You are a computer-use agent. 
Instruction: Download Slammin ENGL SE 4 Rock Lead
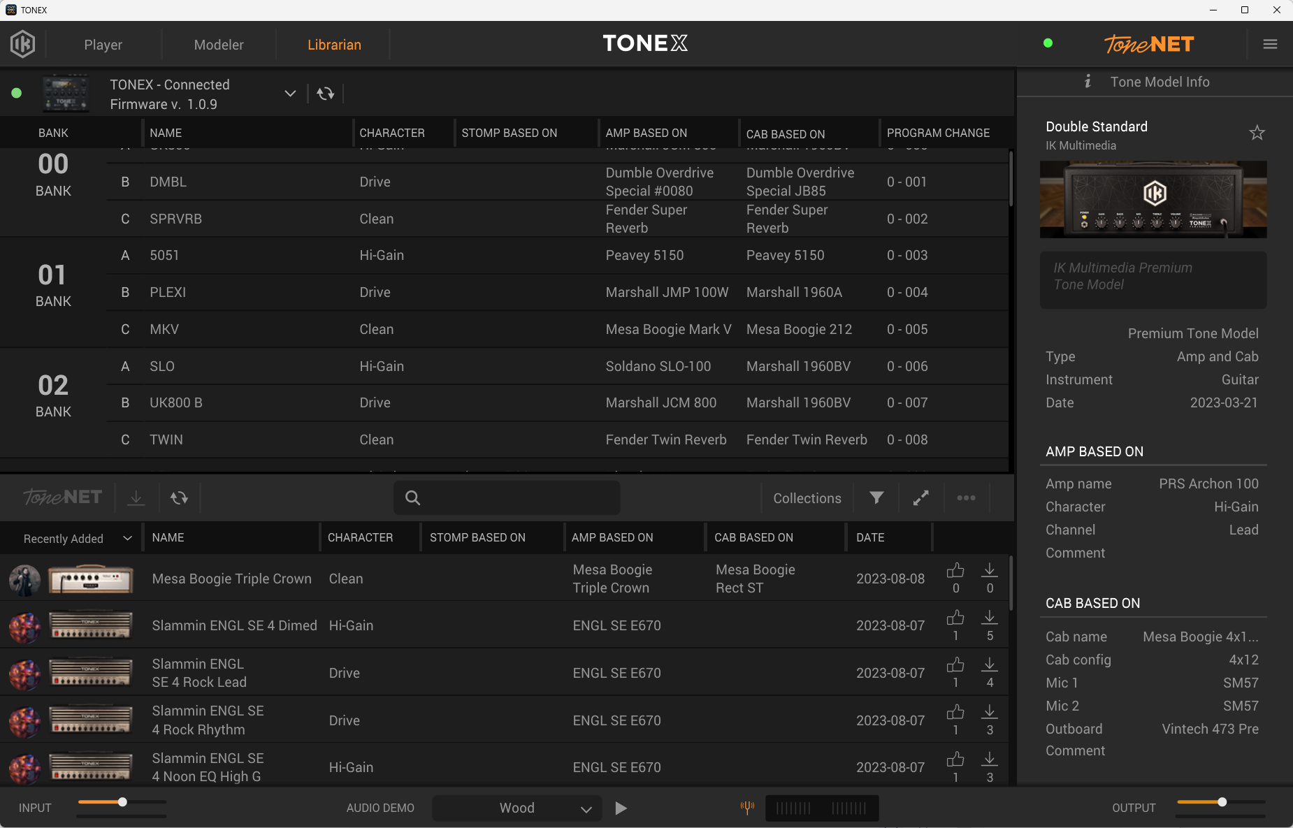(989, 664)
